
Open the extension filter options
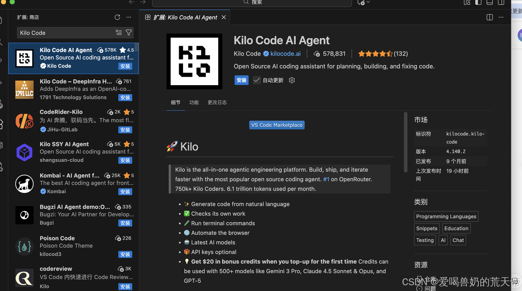129,33
